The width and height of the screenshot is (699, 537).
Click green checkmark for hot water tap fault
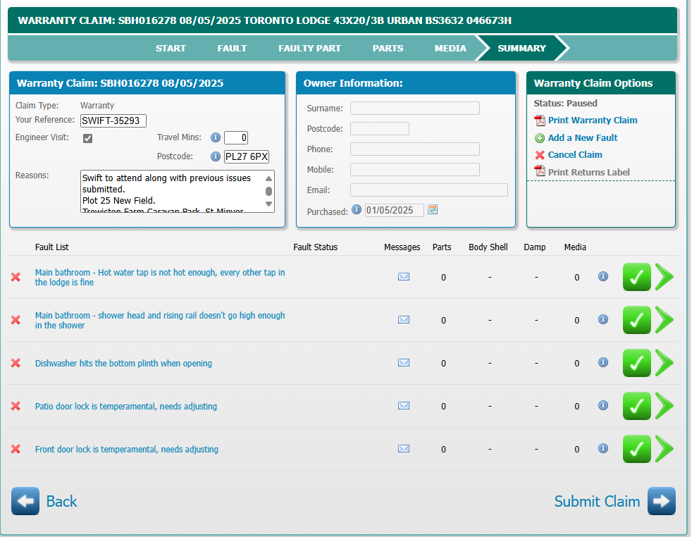coord(636,277)
